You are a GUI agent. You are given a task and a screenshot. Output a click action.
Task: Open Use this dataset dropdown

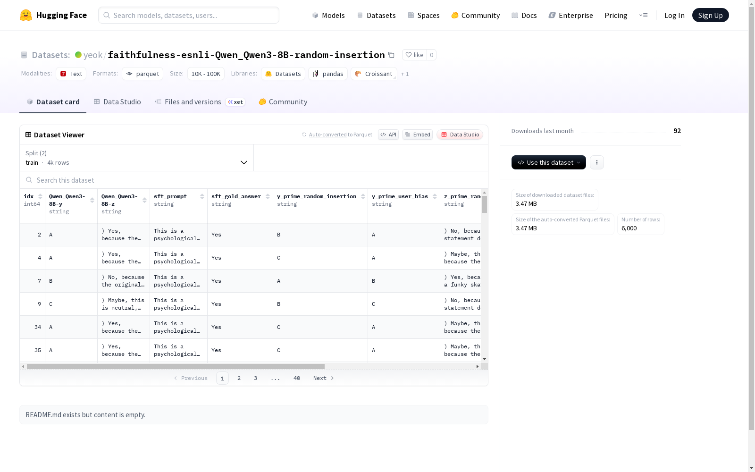[549, 162]
